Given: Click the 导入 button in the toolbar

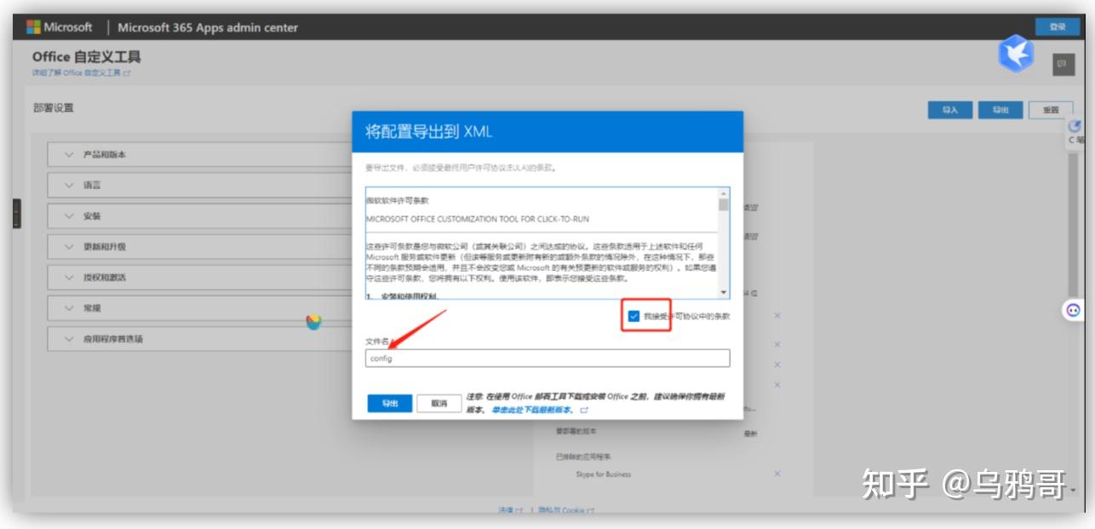Looking at the screenshot, I should coord(949,111).
